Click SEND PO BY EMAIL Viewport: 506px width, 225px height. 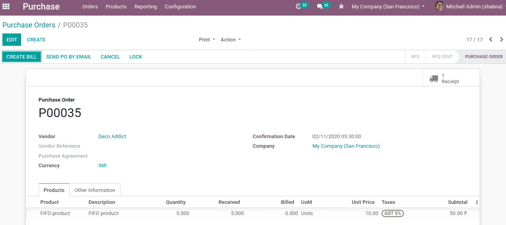point(69,57)
